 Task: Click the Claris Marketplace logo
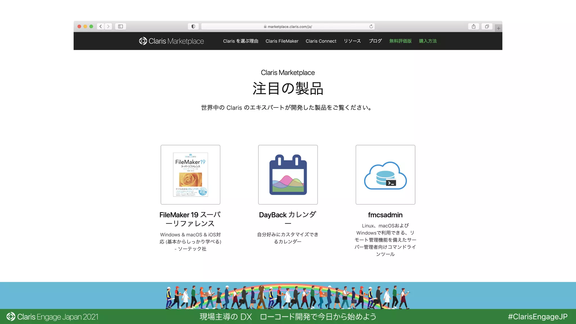coord(171,41)
